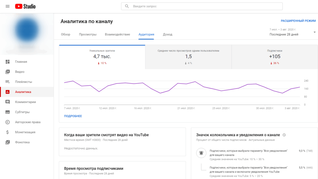Screen dimensions: 318x179
Task: Expand date range using the dropdown arrow
Action: point(315,32)
